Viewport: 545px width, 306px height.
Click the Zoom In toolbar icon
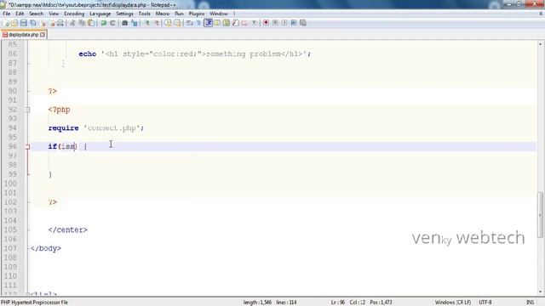coord(147,23)
